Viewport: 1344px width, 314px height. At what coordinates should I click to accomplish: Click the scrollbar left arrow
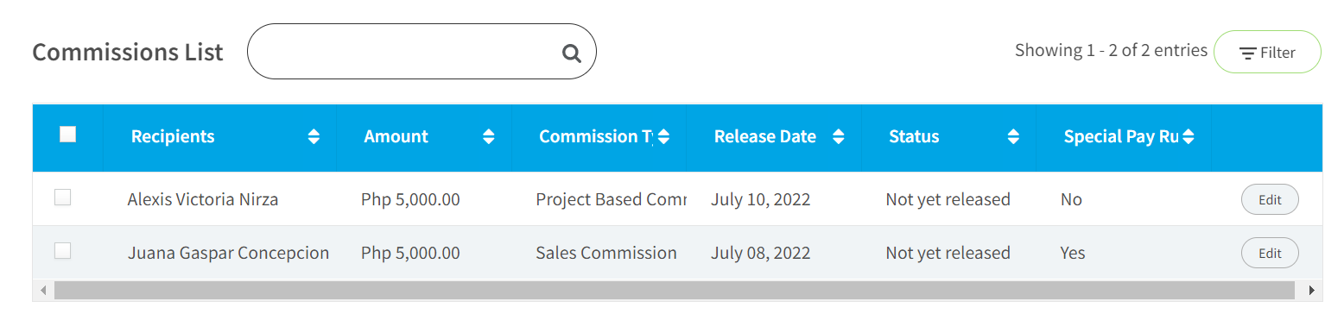coord(43,290)
